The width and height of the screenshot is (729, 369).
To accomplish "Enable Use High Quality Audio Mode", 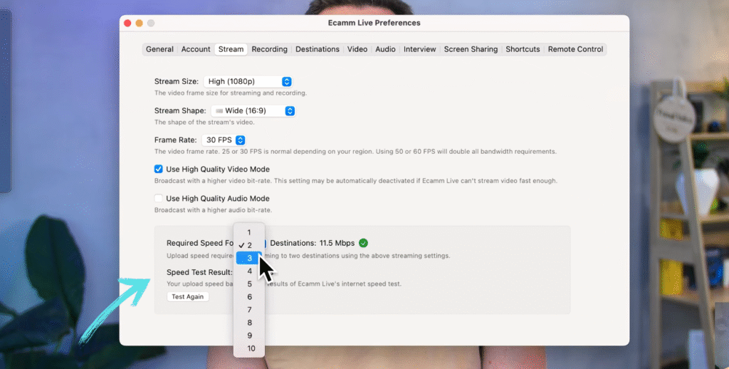I will pos(159,198).
